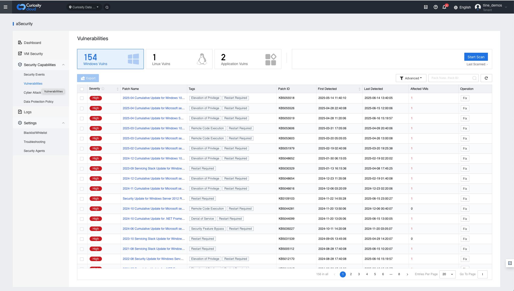Viewport: 514px width, 291px height.
Task: Click the VM Security sidebar icon
Action: point(20,53)
